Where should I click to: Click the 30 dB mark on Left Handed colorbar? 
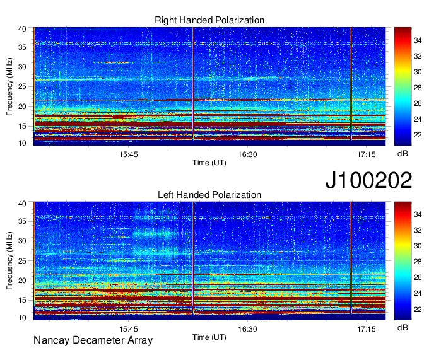pos(418,246)
